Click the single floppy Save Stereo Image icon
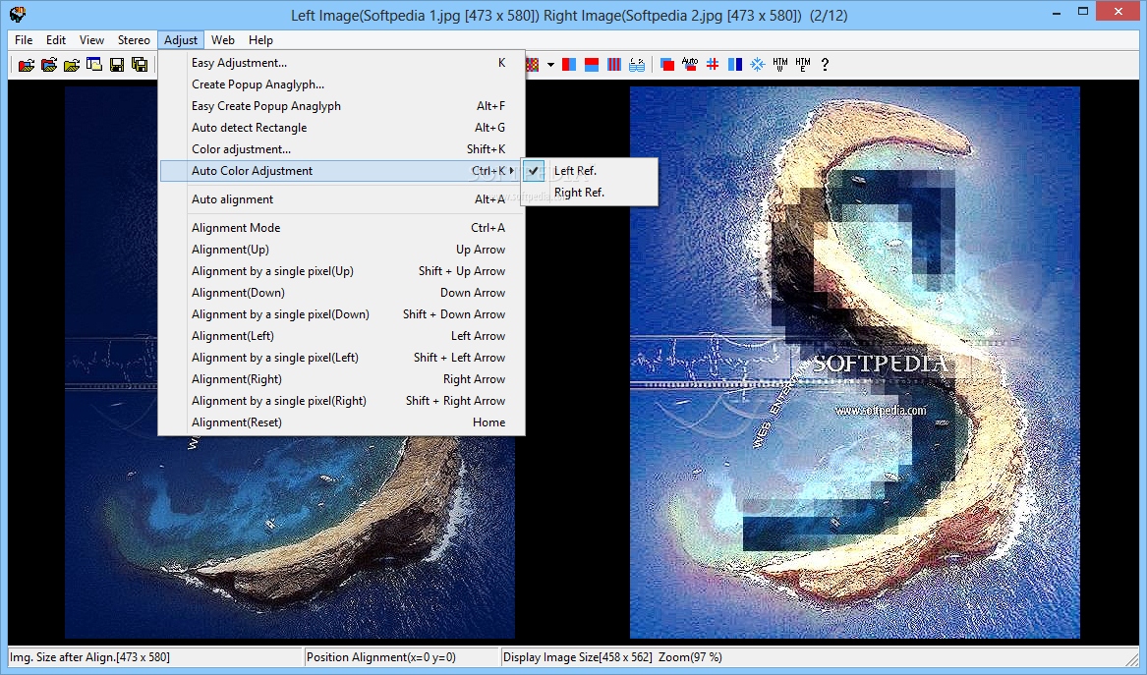The height and width of the screenshot is (675, 1147). click(116, 64)
